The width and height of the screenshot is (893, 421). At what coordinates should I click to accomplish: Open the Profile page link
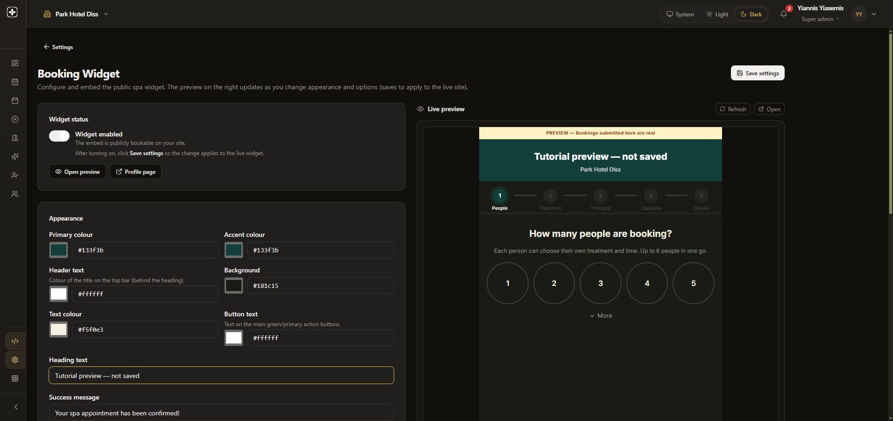(x=135, y=171)
